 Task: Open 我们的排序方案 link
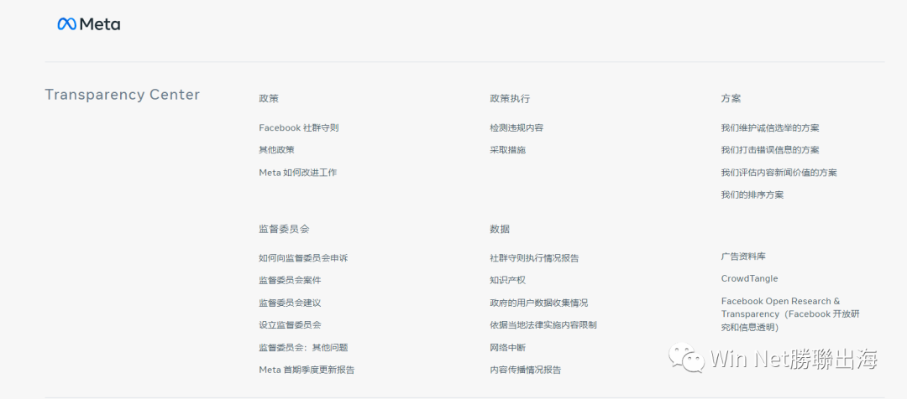(752, 195)
